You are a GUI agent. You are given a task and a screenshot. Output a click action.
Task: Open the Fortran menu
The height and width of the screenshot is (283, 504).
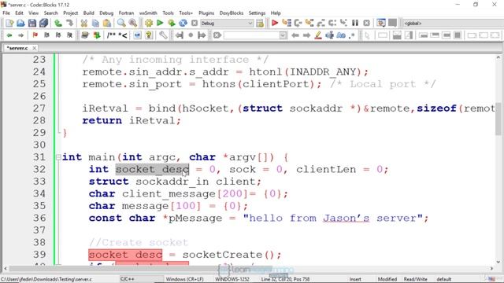tap(126, 13)
